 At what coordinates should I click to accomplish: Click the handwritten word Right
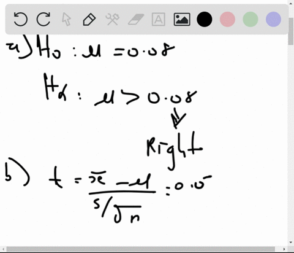click(175, 150)
